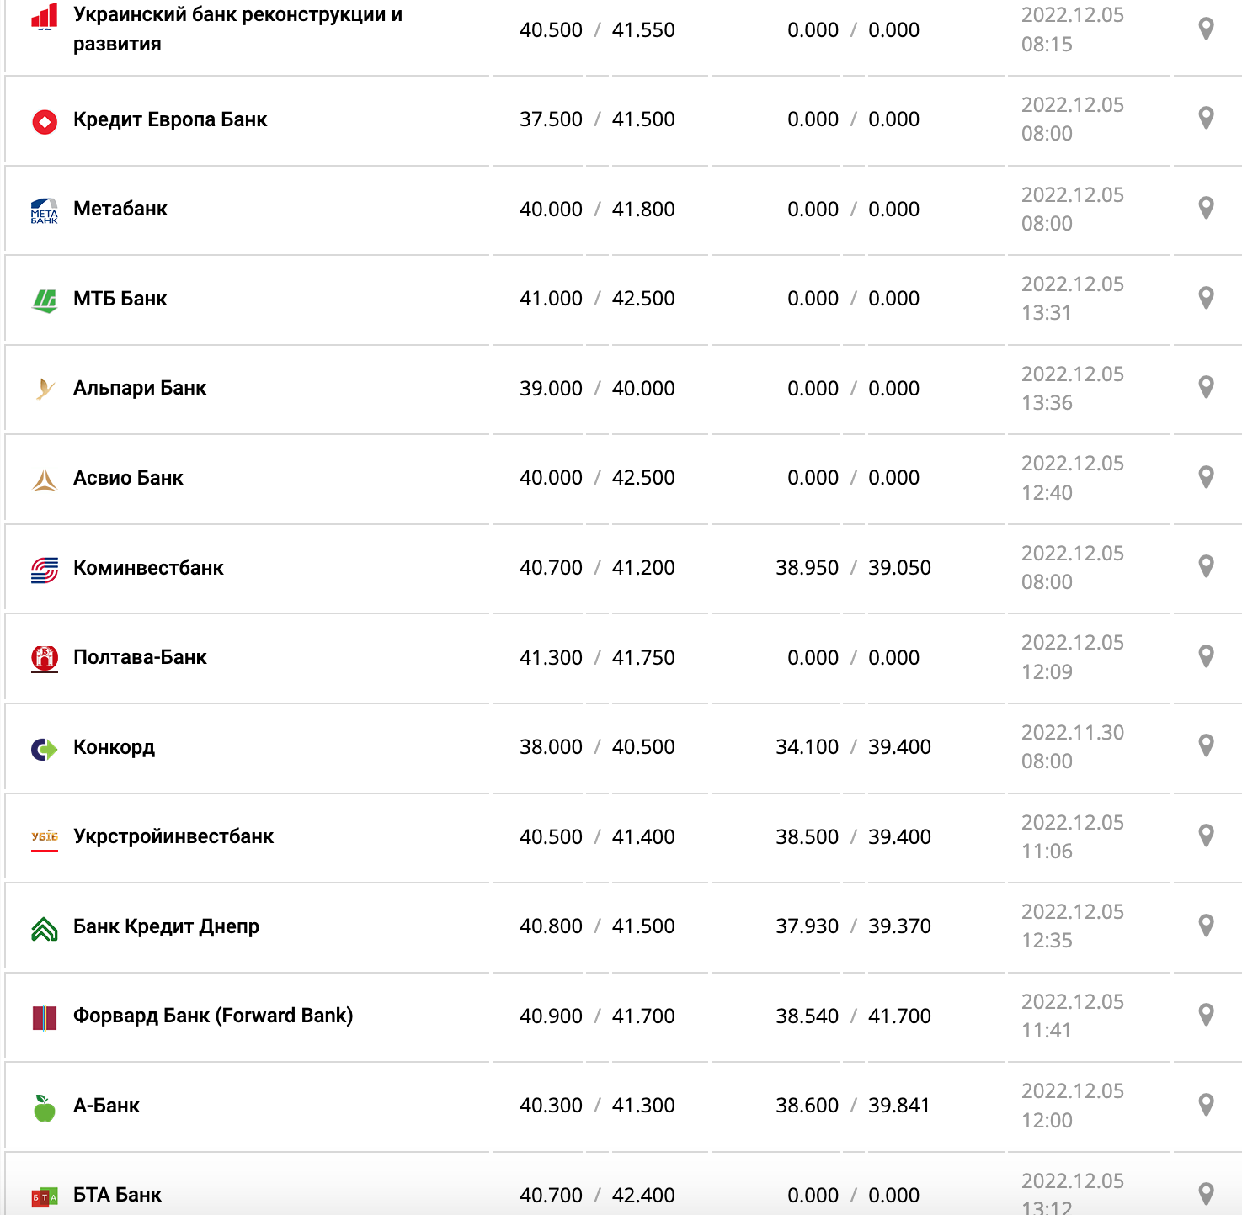Open Укрстройинвестбанк bank page link
This screenshot has height=1215, width=1242.
173,836
